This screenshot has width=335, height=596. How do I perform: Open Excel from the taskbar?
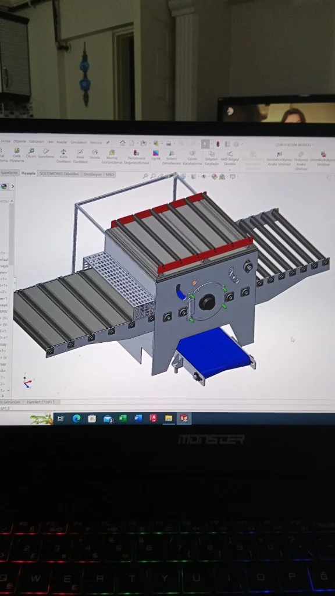coord(123,418)
